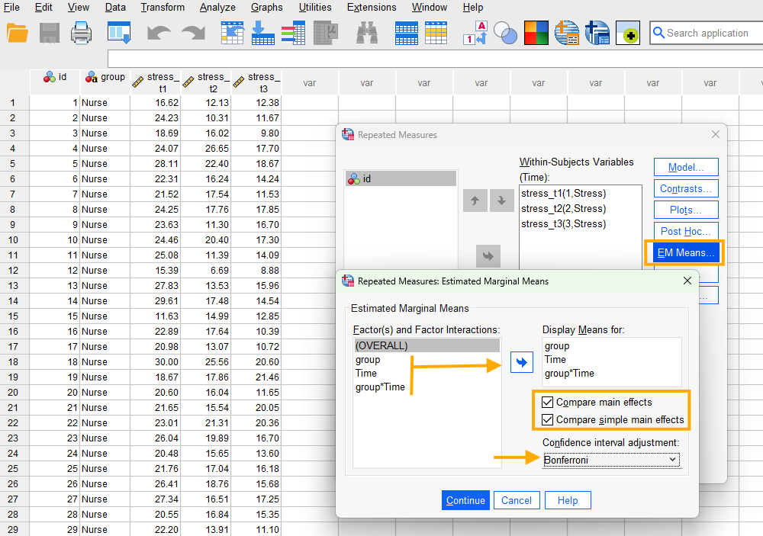This screenshot has width=763, height=536.
Task: Move variable down arrow in Repeated Measures
Action: point(502,201)
